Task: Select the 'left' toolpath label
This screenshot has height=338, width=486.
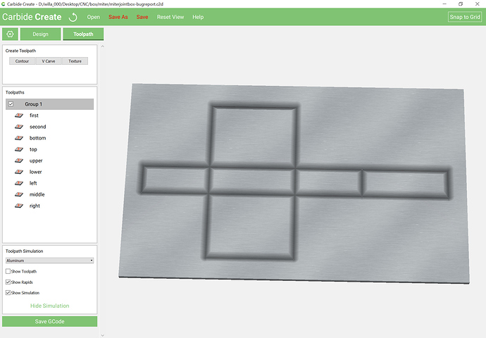Action: pyautogui.click(x=33, y=183)
